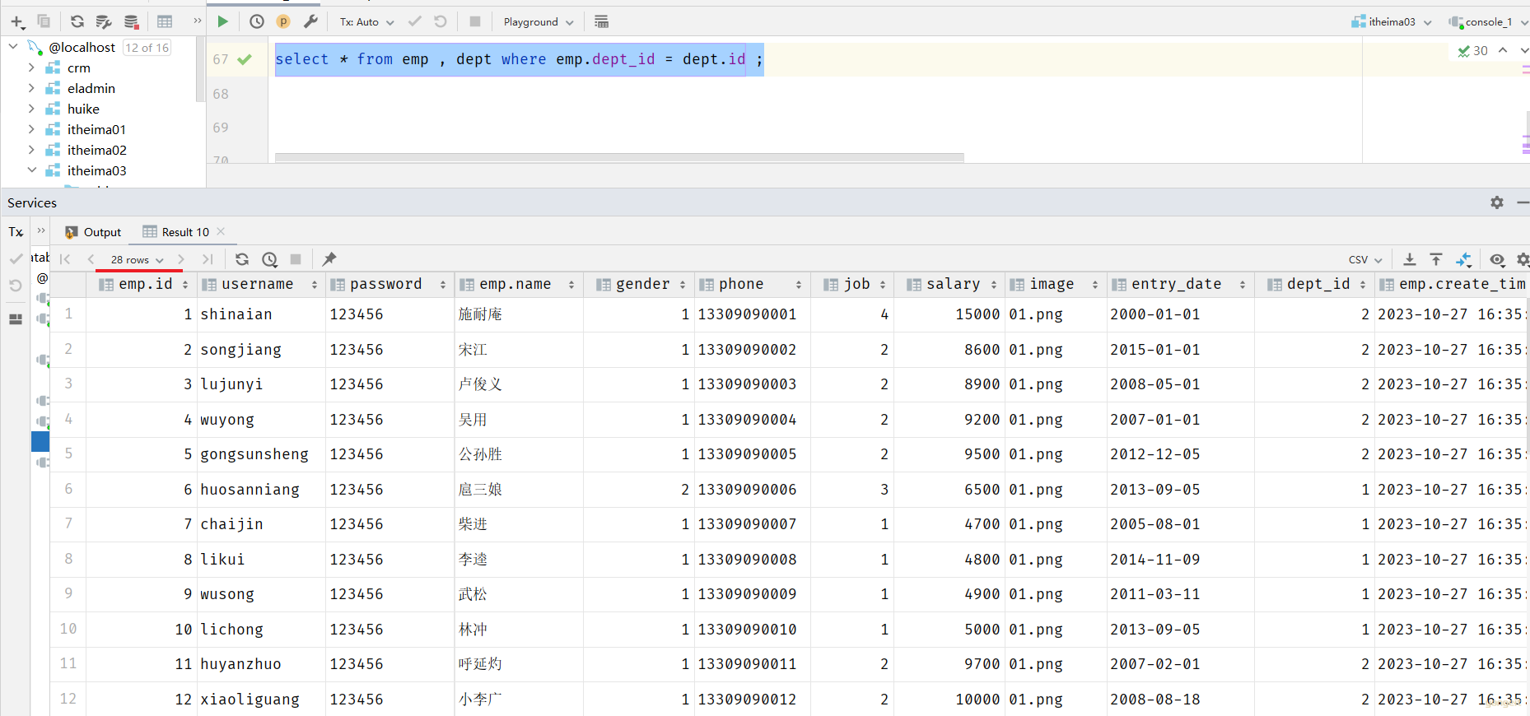Click the in-editor results table icon

coord(602,21)
